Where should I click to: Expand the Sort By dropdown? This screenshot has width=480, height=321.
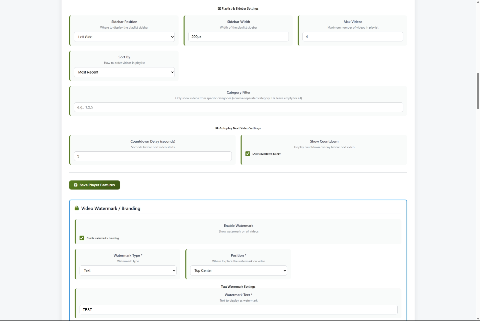124,72
